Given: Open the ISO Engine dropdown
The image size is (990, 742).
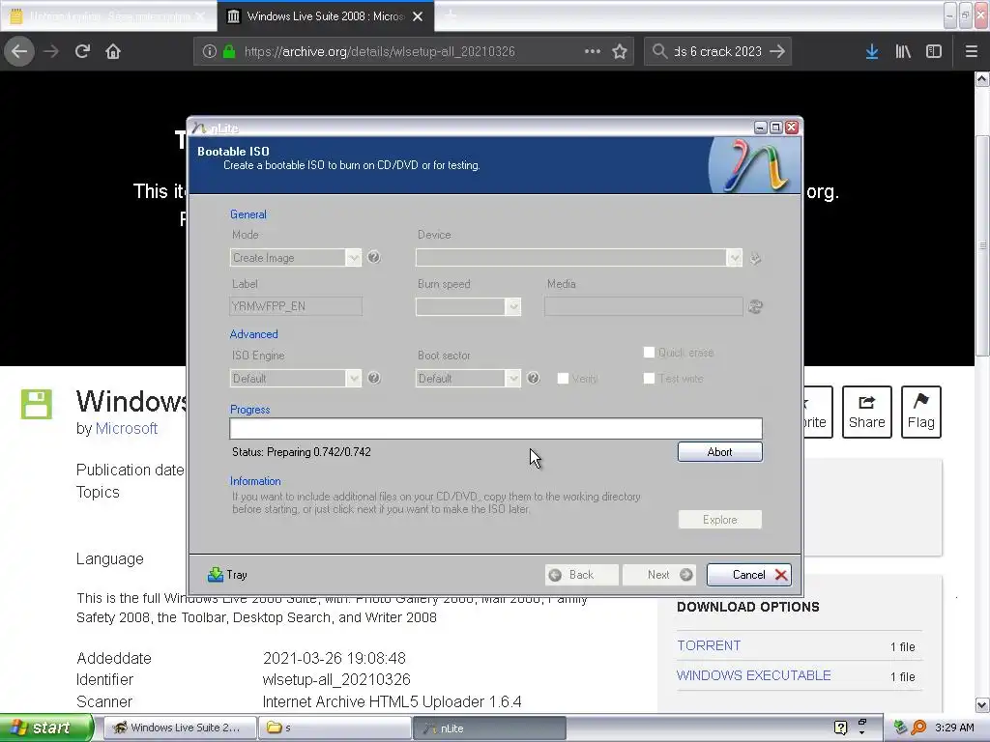Looking at the screenshot, I should [296, 378].
